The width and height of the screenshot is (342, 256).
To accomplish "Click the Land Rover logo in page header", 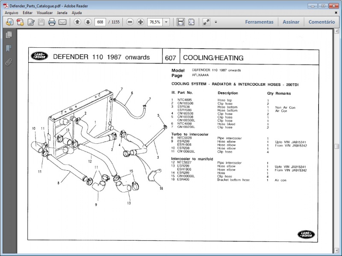I will (x=39, y=56).
